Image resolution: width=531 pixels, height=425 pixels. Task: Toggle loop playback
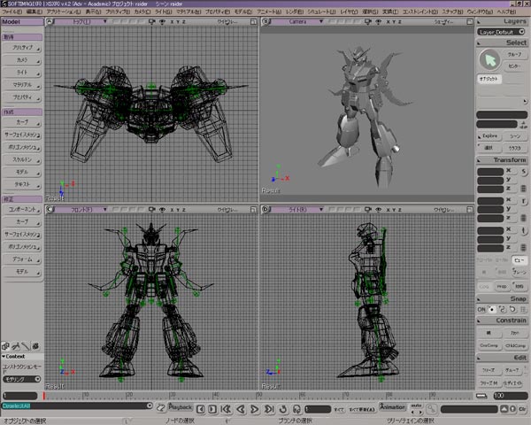click(x=283, y=409)
